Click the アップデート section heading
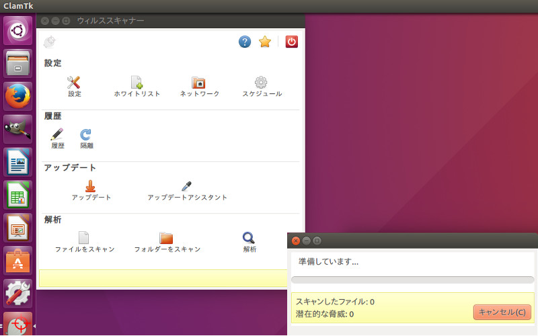 pyautogui.click(x=70, y=167)
